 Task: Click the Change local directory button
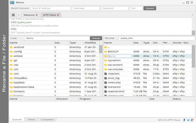click(x=96, y=38)
